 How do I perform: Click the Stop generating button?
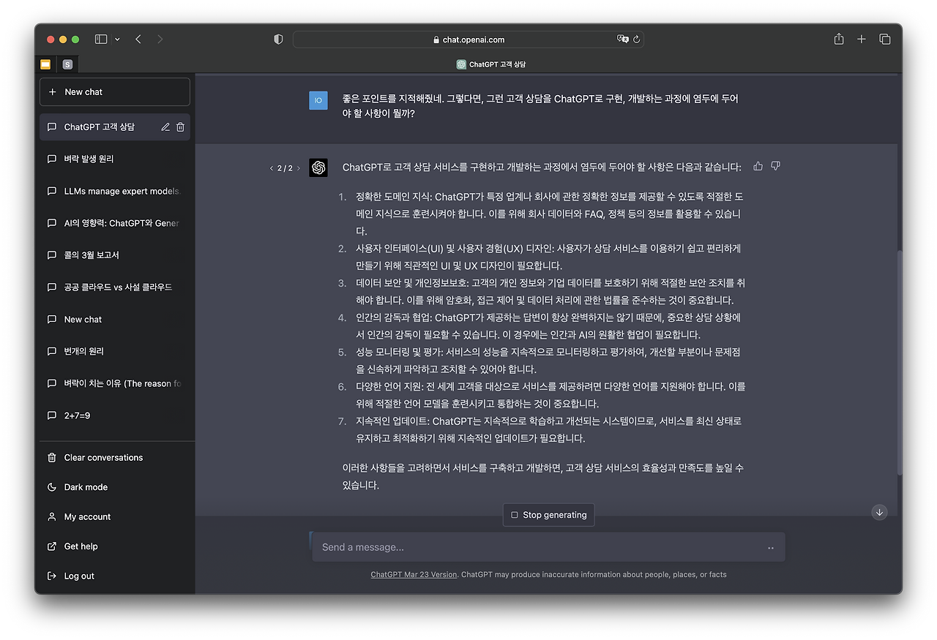tap(548, 514)
